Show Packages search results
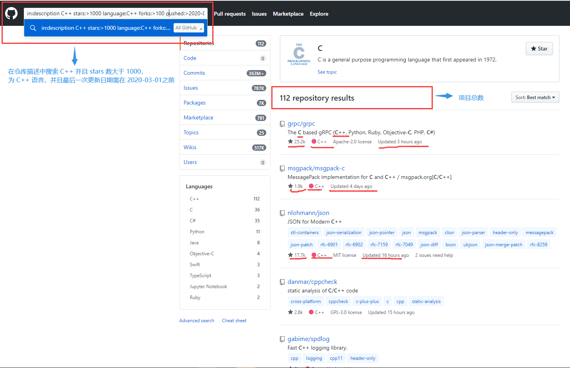570x368 pixels. pos(225,103)
